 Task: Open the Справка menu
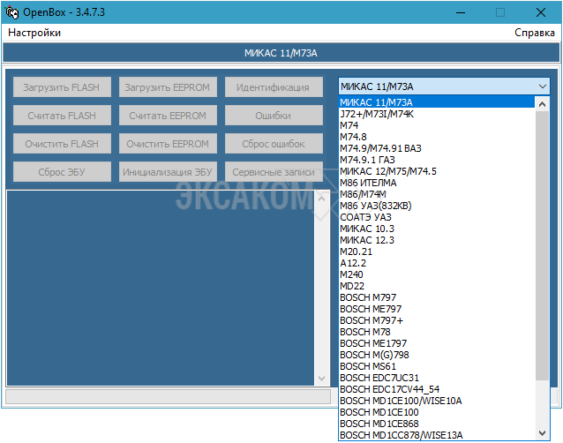[535, 33]
